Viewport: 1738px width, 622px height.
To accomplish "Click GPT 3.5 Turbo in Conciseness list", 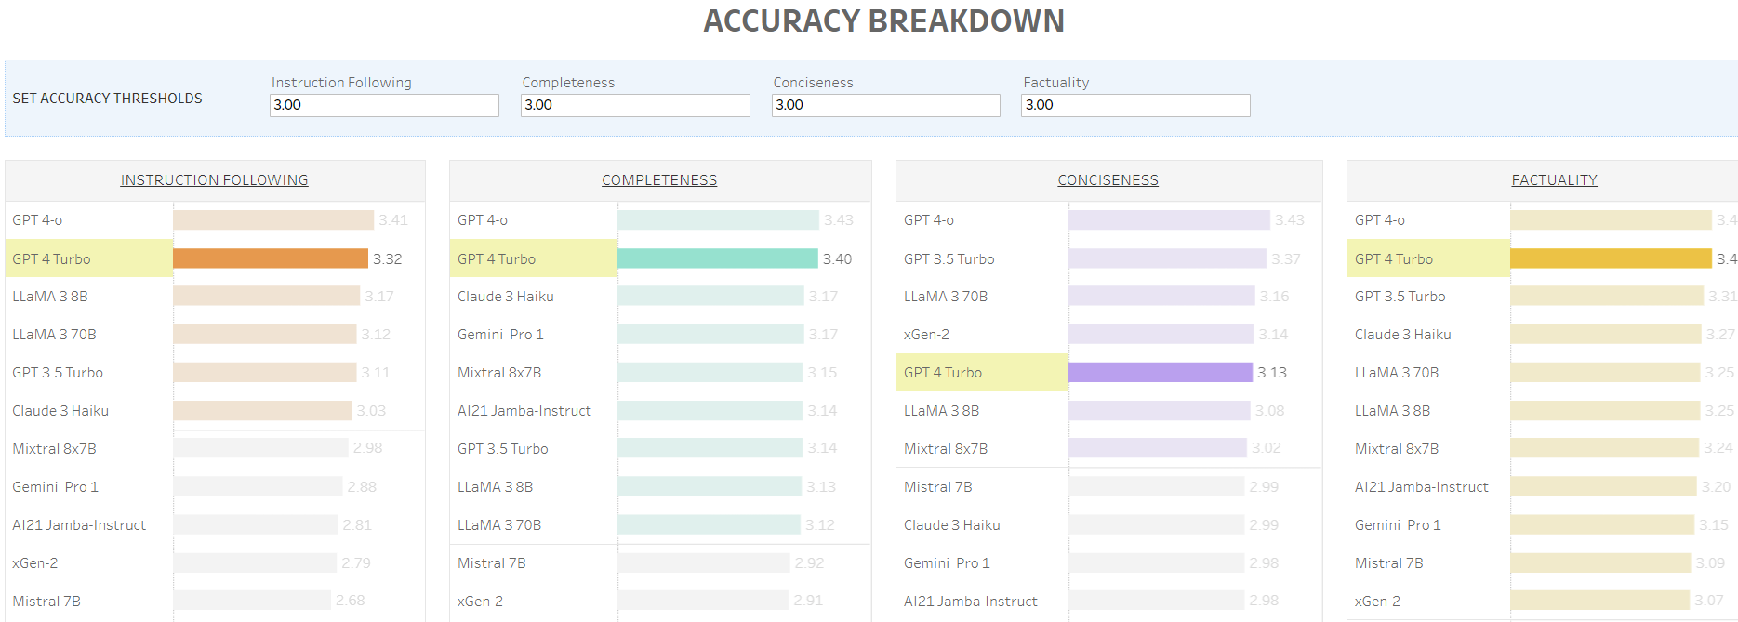I will tap(949, 259).
